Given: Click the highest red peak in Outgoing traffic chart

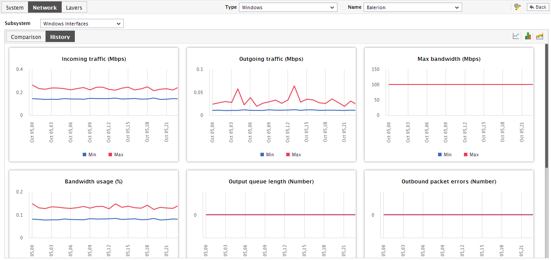Looking at the screenshot, I should coord(294,86).
